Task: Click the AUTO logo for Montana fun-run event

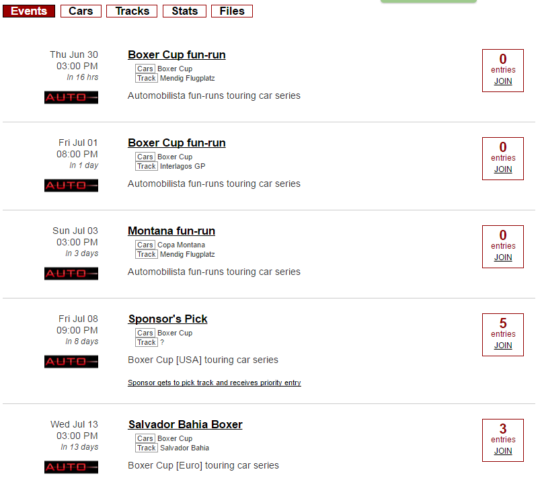Action: point(71,274)
